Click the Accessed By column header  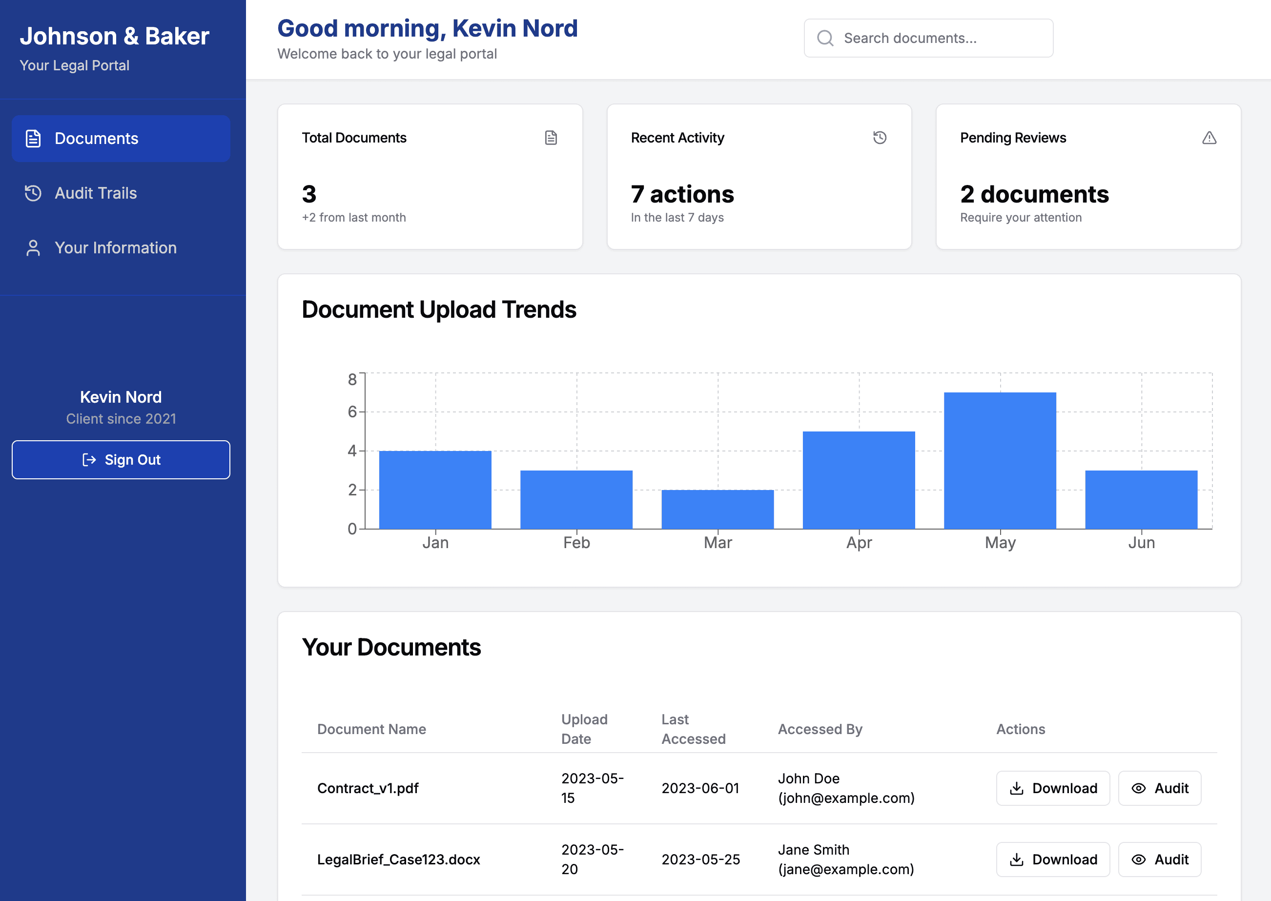point(820,729)
